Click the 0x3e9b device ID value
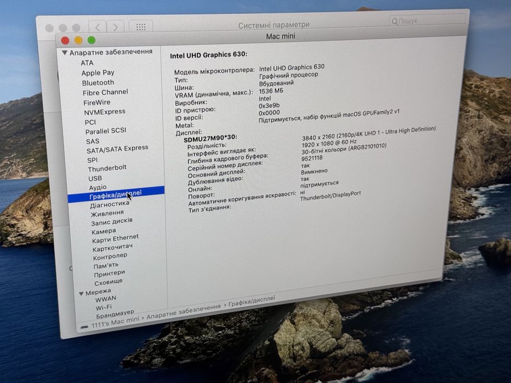The width and height of the screenshot is (511, 383). tap(269, 106)
